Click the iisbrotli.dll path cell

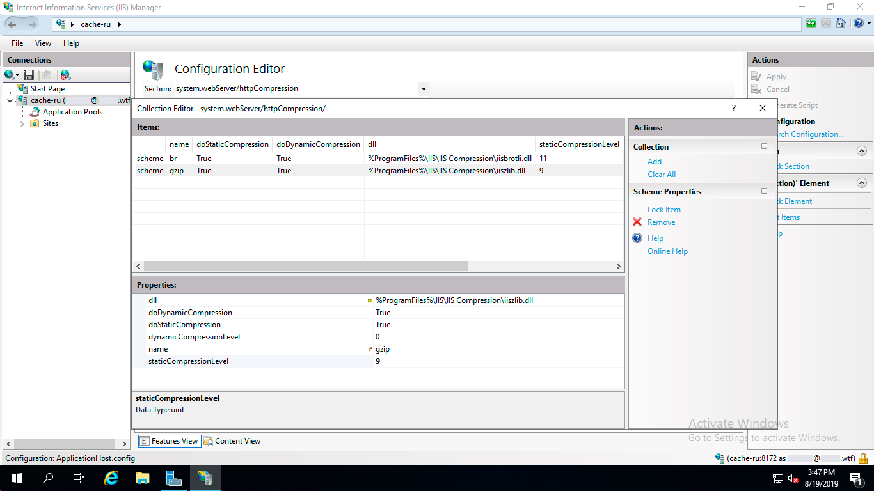[x=450, y=159]
